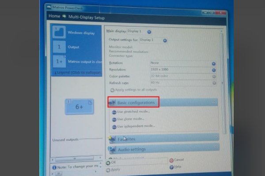265x176 pixels.
Task: Choose Use clone mode
Action: click(131, 119)
